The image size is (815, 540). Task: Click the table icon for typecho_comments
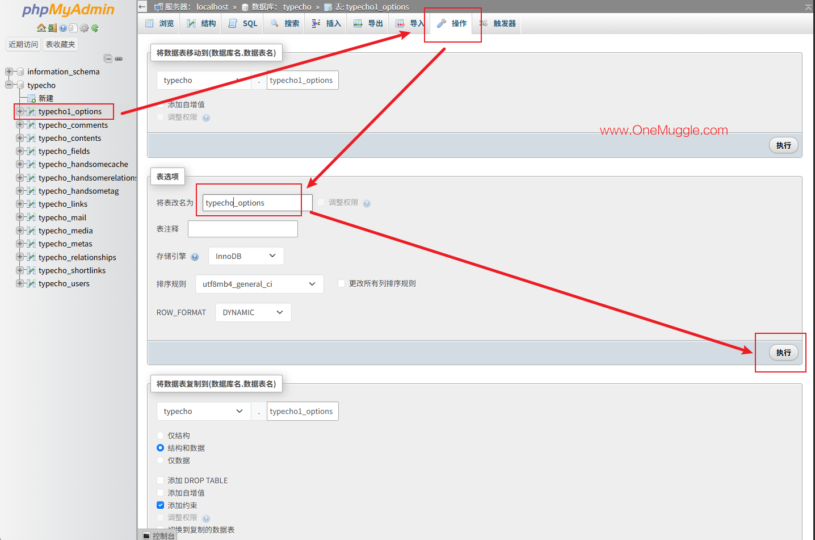tap(32, 125)
